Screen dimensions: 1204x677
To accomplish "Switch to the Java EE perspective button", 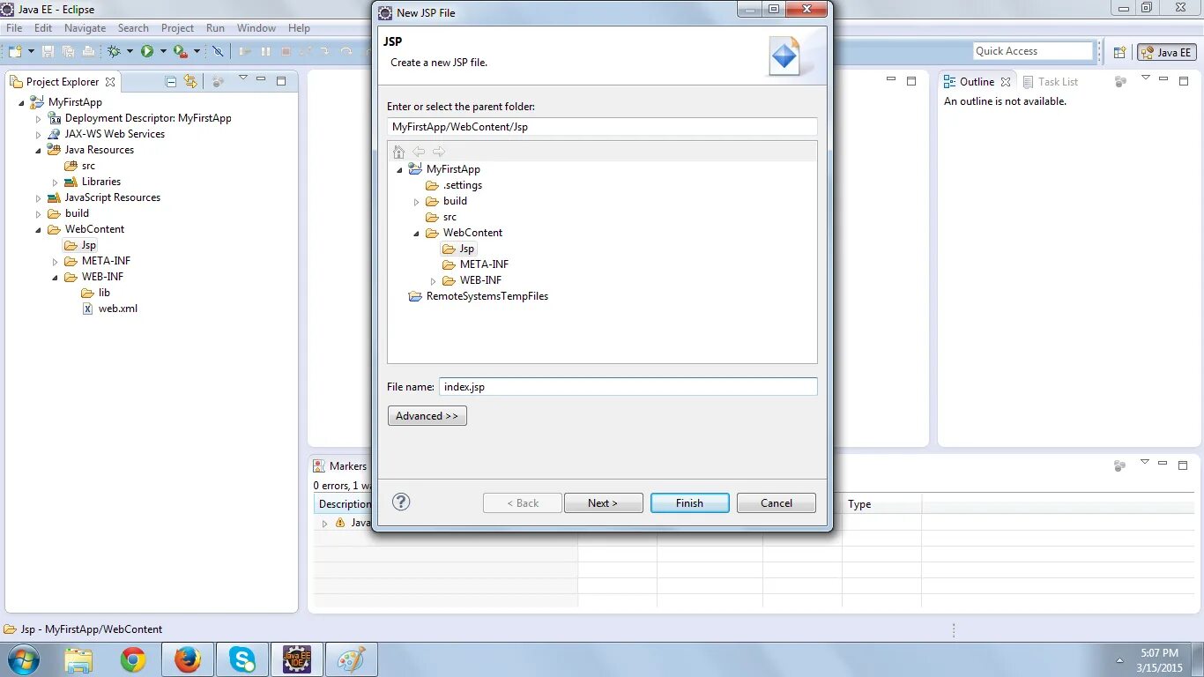I will (1167, 52).
